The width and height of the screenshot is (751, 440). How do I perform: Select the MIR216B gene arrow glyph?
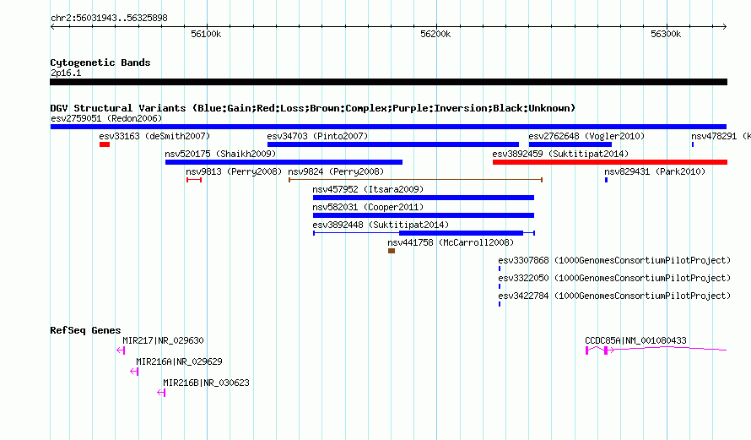pyautogui.click(x=161, y=393)
